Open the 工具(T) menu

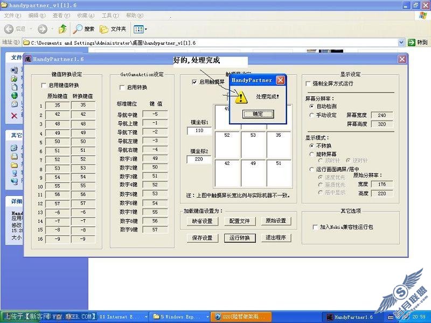pyautogui.click(x=110, y=16)
